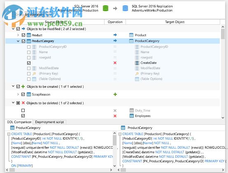Check the ProductCategoryID column checkbox

[29, 47]
